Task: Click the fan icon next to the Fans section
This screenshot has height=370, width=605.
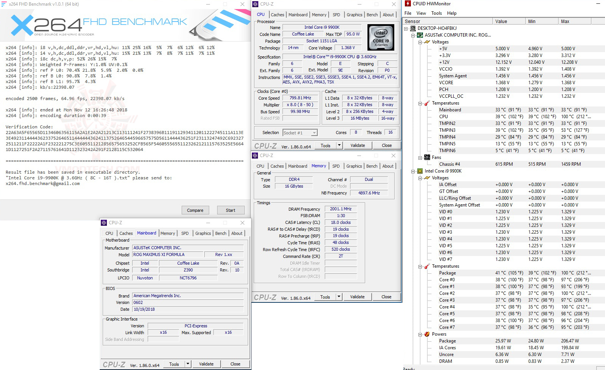Action: click(x=426, y=157)
